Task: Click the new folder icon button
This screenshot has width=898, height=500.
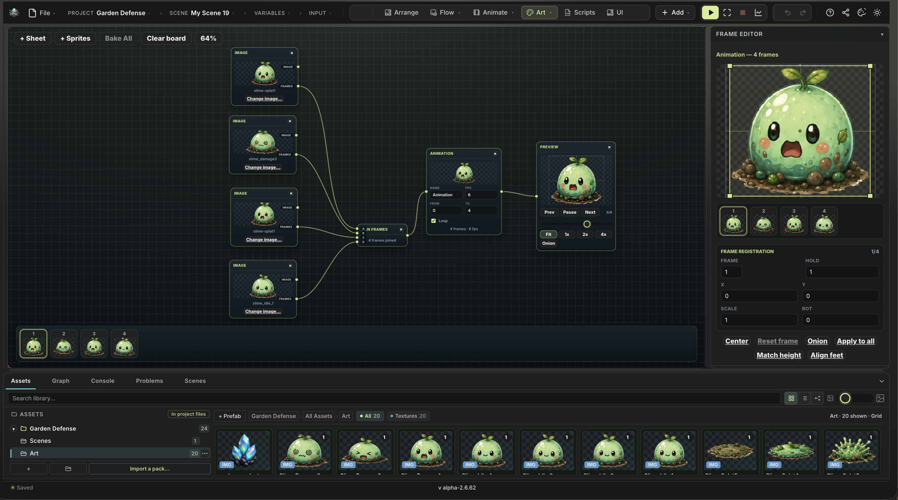Action: (x=68, y=469)
